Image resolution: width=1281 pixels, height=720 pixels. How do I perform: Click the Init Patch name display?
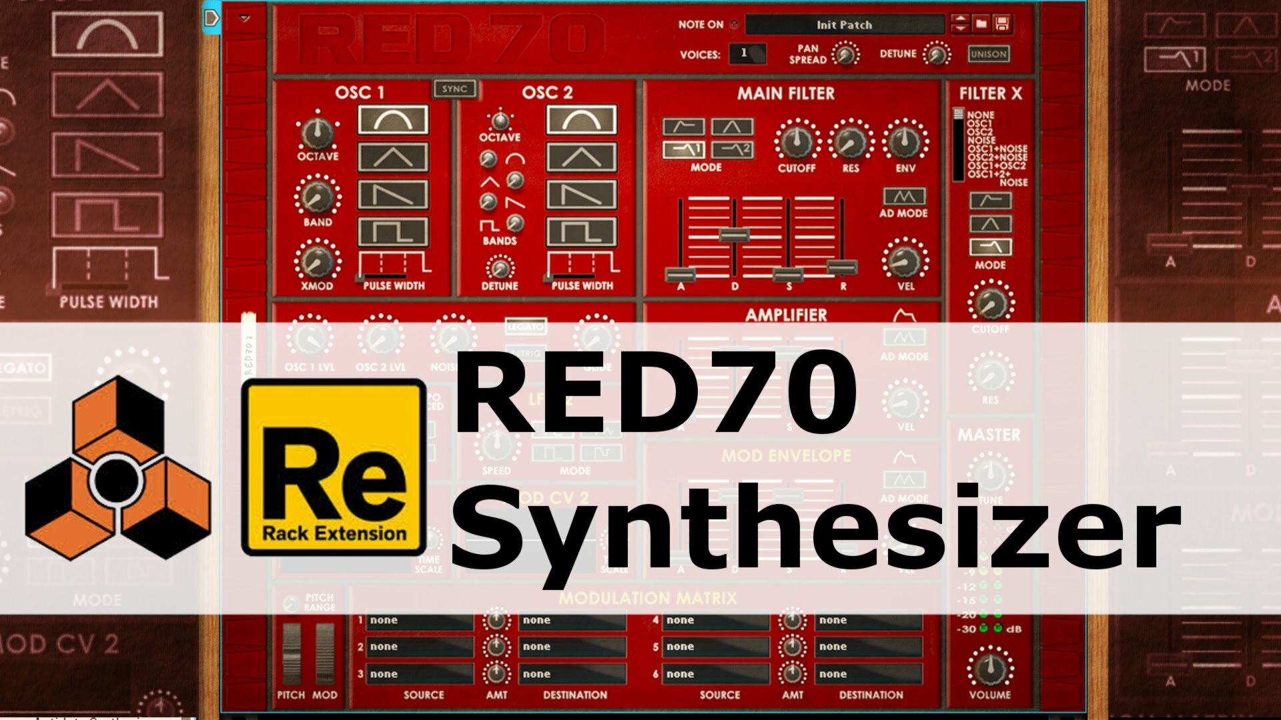coord(845,25)
